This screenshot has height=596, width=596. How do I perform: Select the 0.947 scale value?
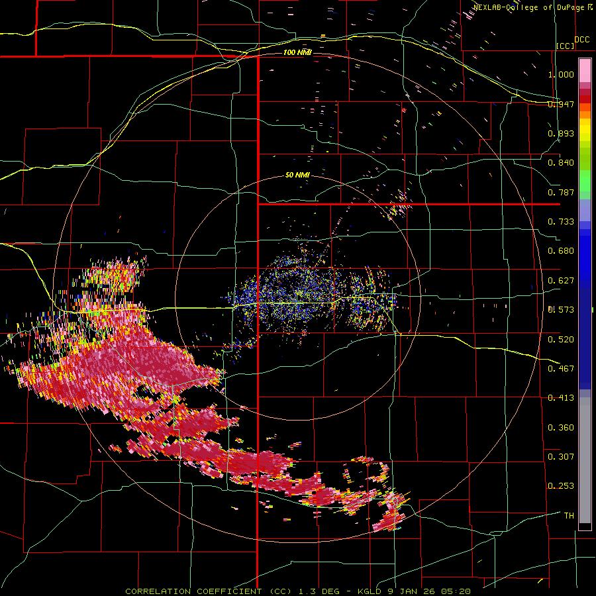(561, 104)
